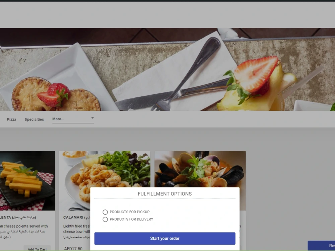Open the mussels and clams dish photo
This screenshot has width=335, height=251.
[200, 169]
